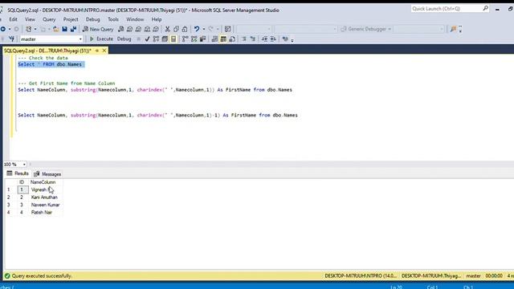Click the 'Query executed successfully.' status text

point(42,276)
